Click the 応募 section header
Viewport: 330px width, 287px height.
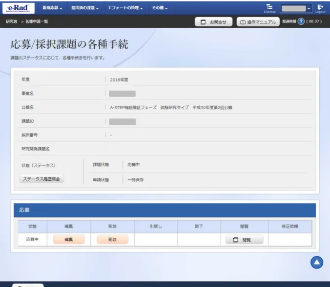(165, 210)
